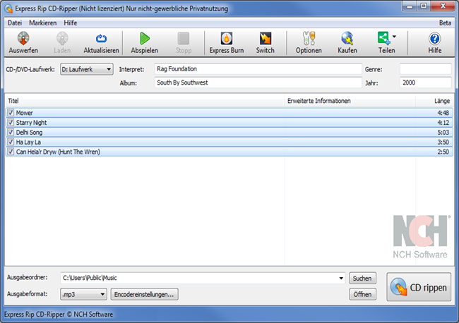Sort by the Titel column header

(145, 101)
